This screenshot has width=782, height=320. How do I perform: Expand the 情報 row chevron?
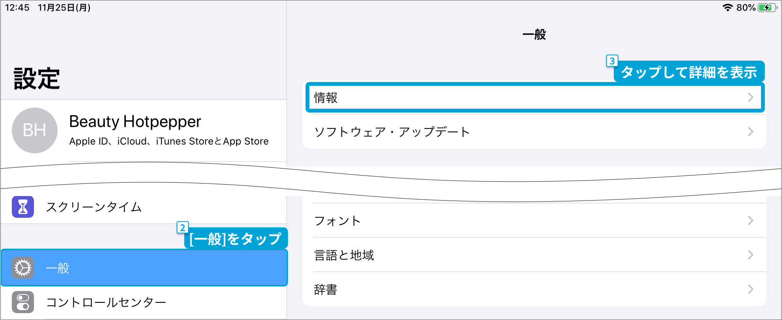click(x=750, y=97)
